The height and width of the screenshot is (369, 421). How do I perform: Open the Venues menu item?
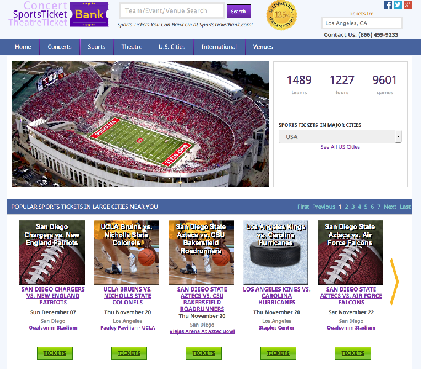[263, 47]
